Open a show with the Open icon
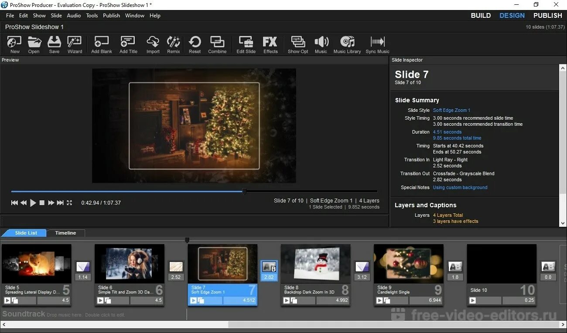Image resolution: width=567 pixels, height=333 pixels. click(34, 45)
